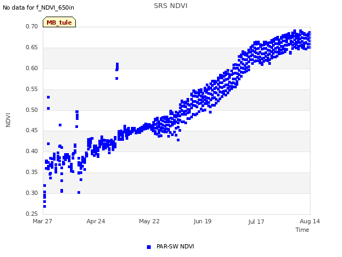342x257 pixels.
Task: Click the Mar 27 x-axis tick label
Action: 42,221
